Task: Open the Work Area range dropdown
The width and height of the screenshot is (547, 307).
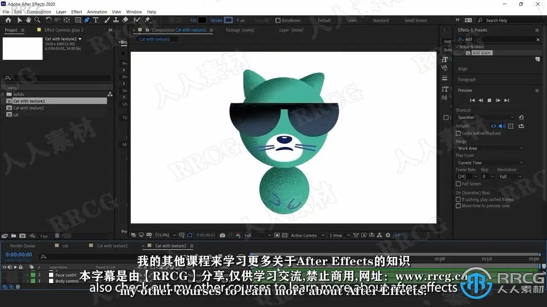Action: click(490, 148)
